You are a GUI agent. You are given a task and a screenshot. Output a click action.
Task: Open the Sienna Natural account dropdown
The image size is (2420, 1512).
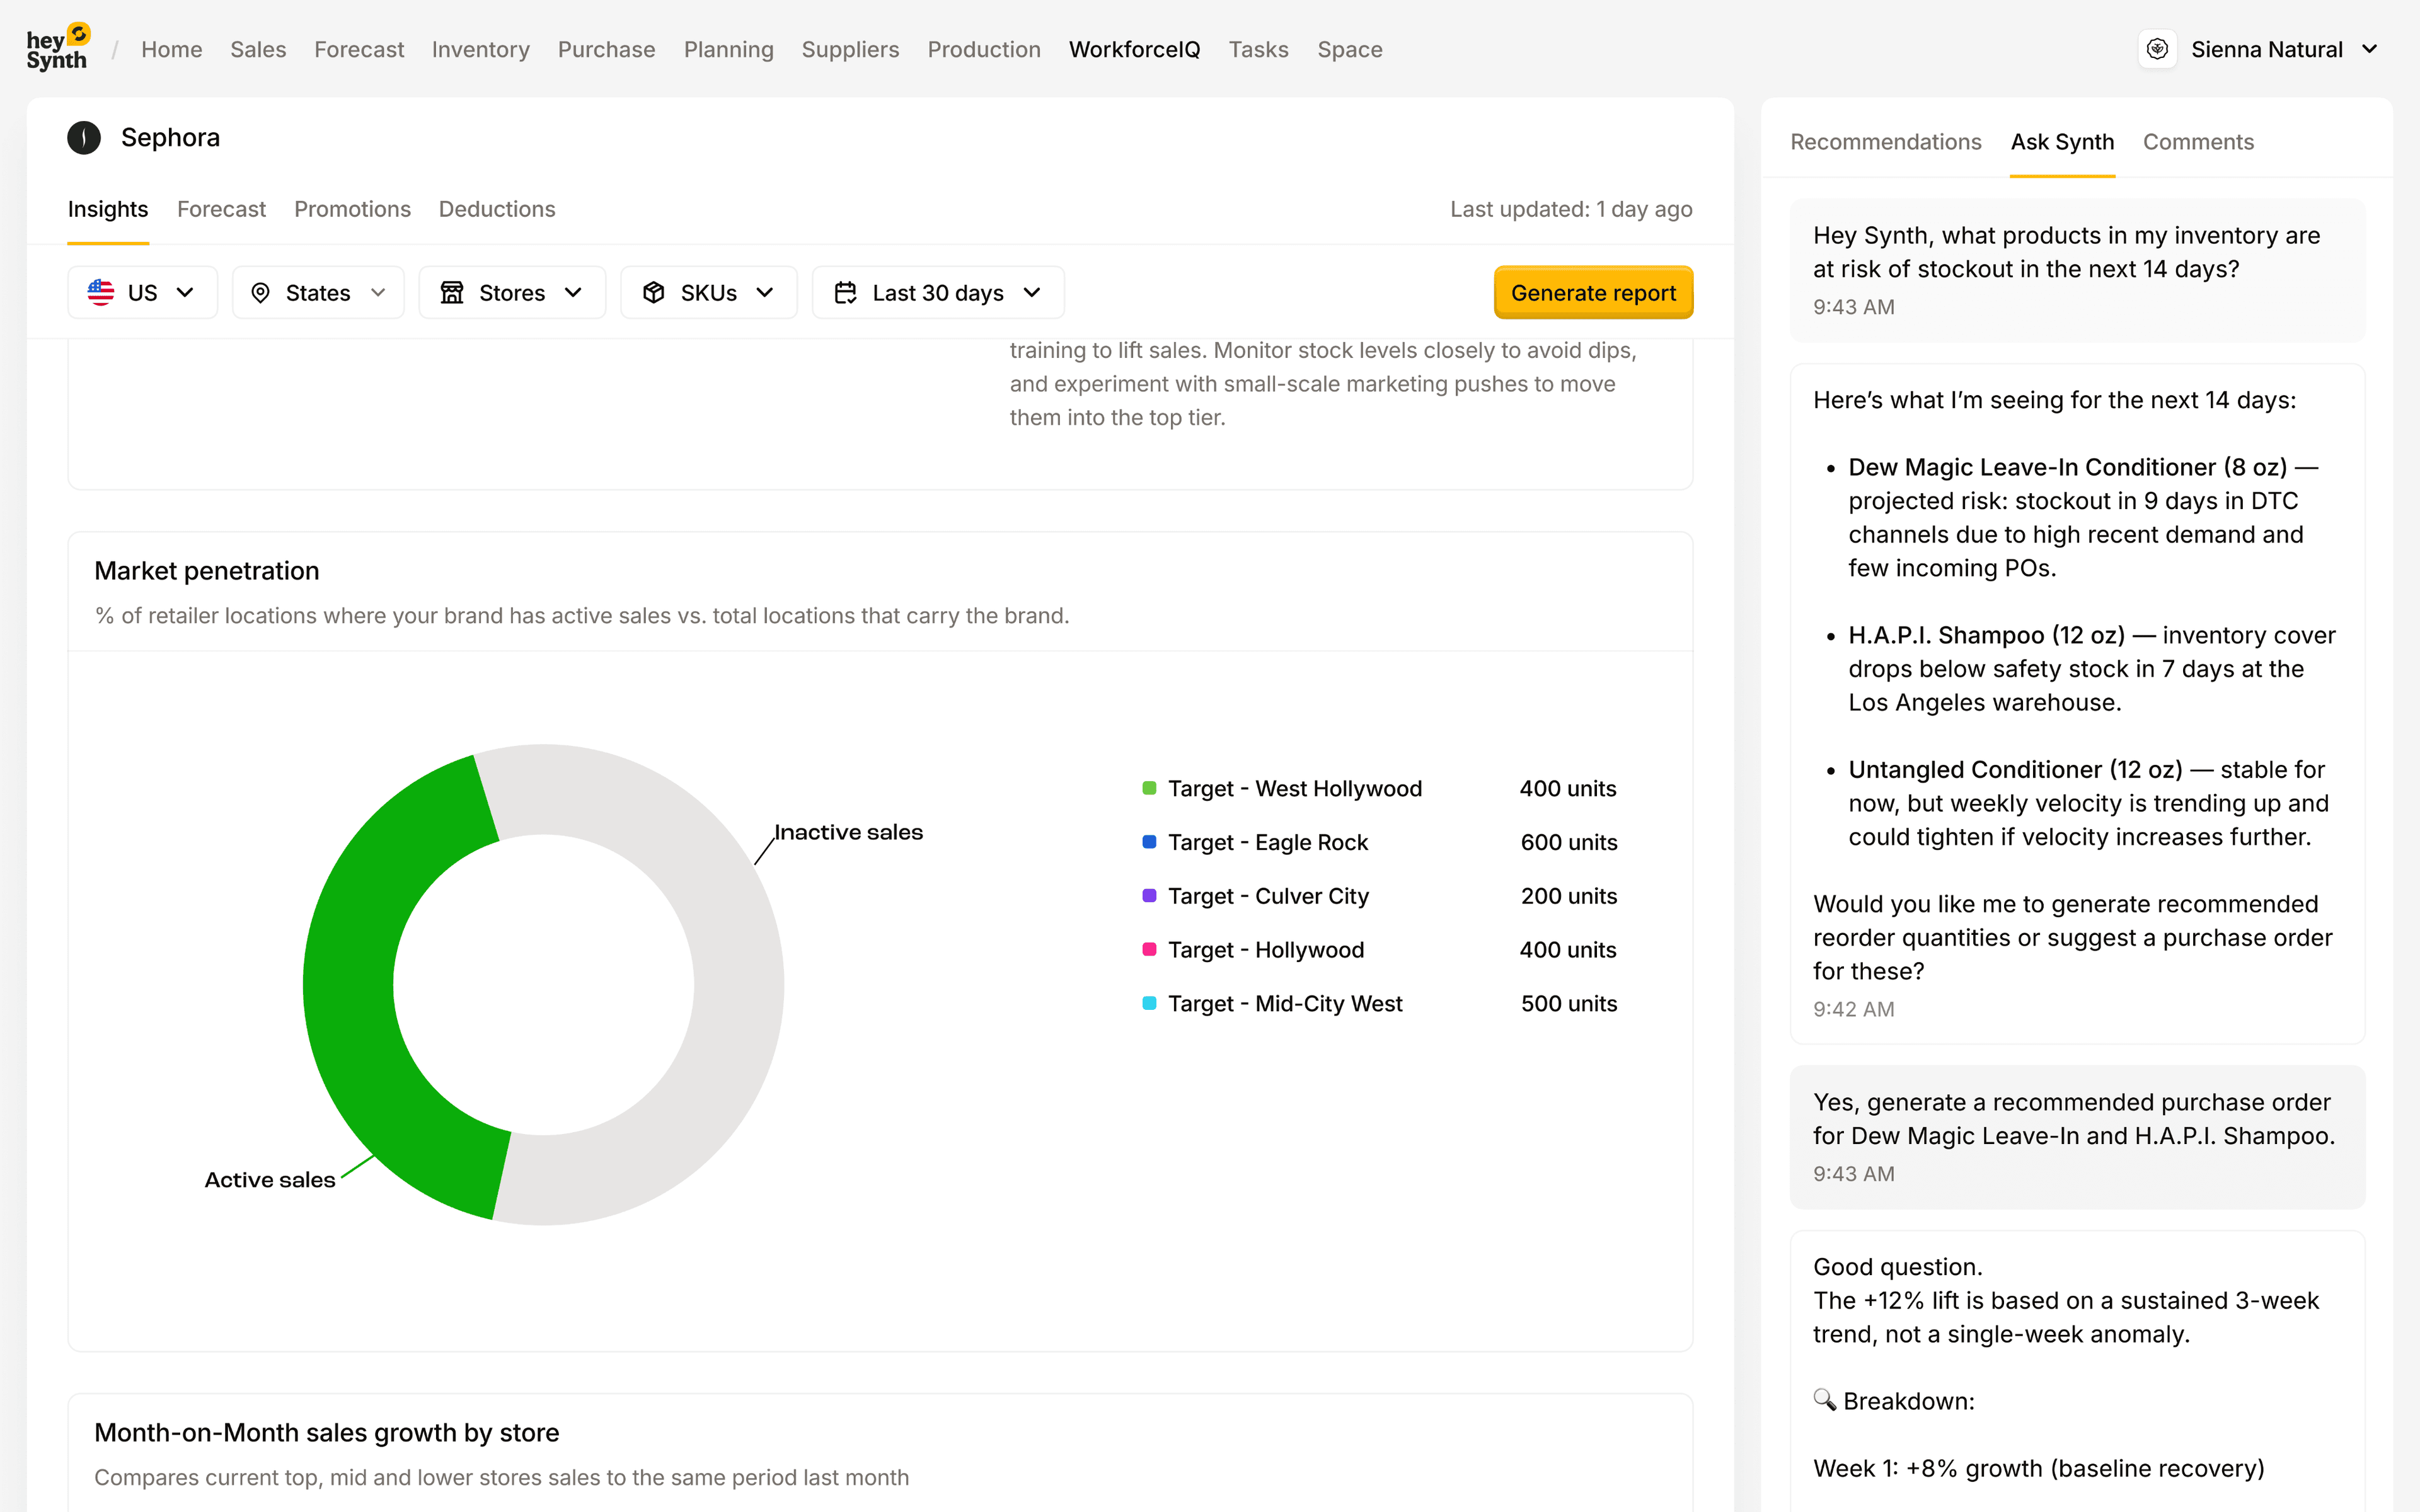2372,48
